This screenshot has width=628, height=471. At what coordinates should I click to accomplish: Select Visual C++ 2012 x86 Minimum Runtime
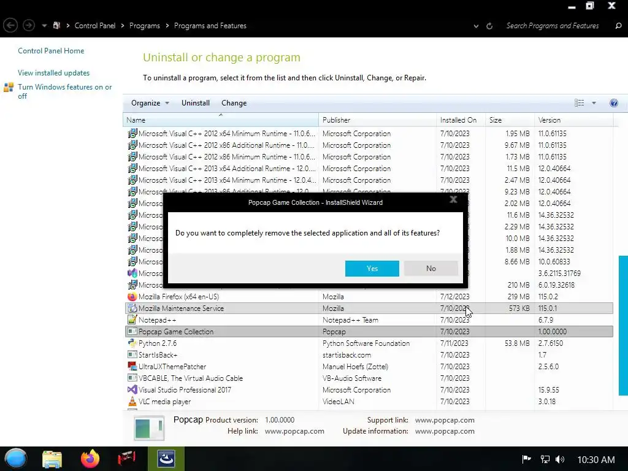tap(368, 157)
